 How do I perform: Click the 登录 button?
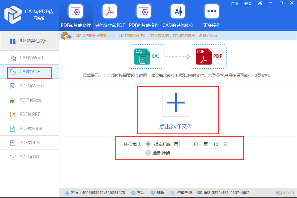tap(248, 3)
